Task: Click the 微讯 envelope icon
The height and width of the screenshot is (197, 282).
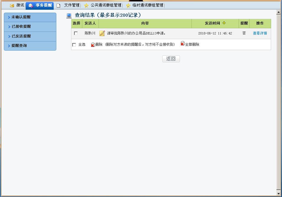Action: point(12,6)
